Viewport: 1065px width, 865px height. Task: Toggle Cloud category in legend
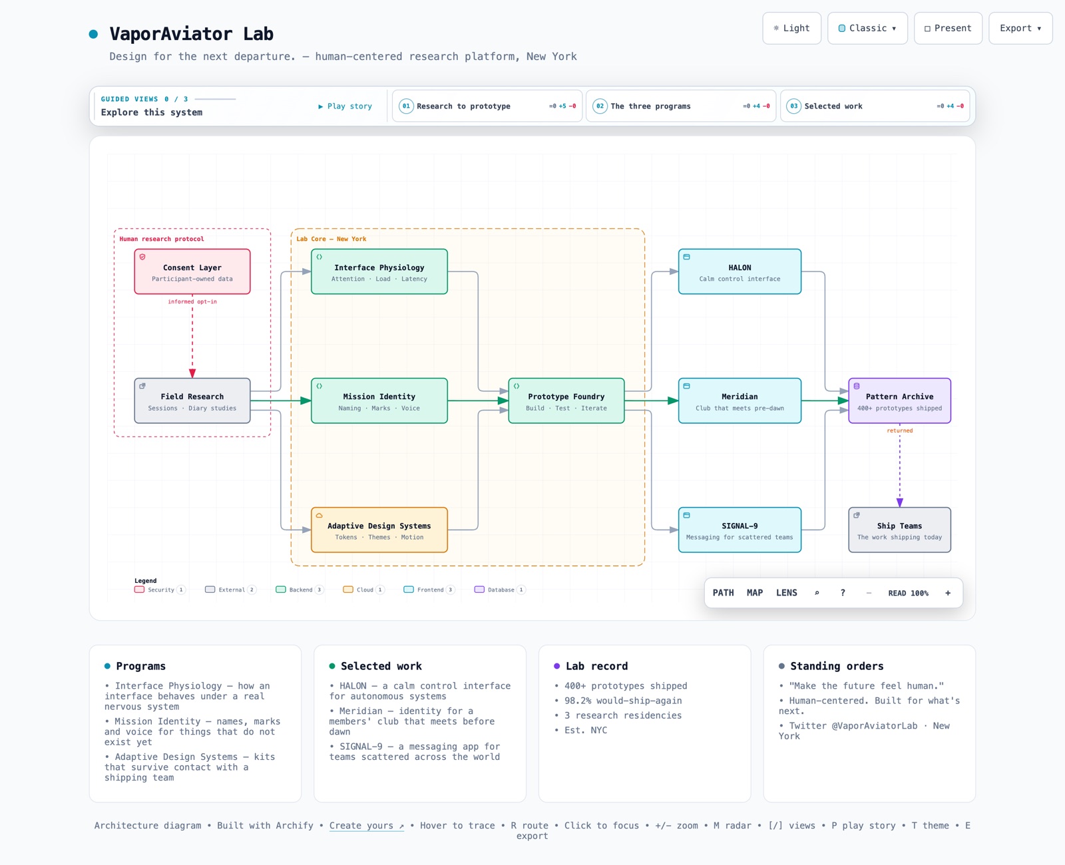pos(364,590)
